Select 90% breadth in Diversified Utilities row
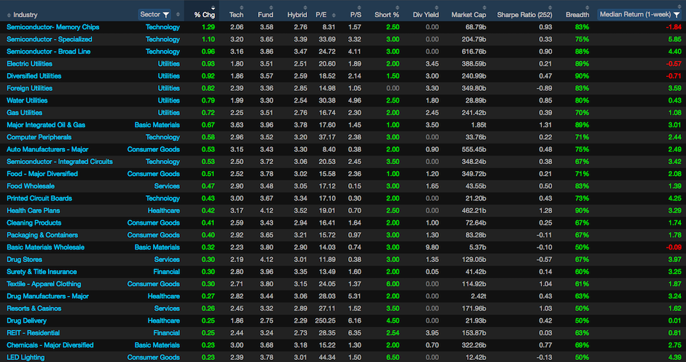This screenshot has height=362, width=686. (x=582, y=76)
